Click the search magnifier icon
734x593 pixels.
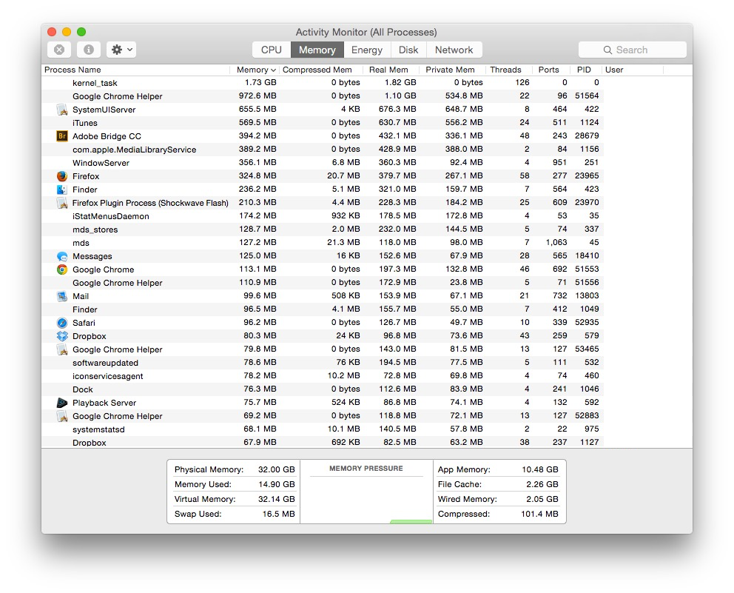point(607,50)
